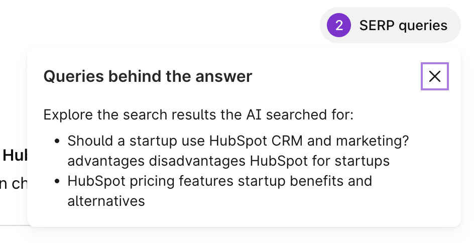Click 'advantages disadvantages HubSpot for startups' line
Viewport: 474px width, 243px height.
click(x=228, y=161)
